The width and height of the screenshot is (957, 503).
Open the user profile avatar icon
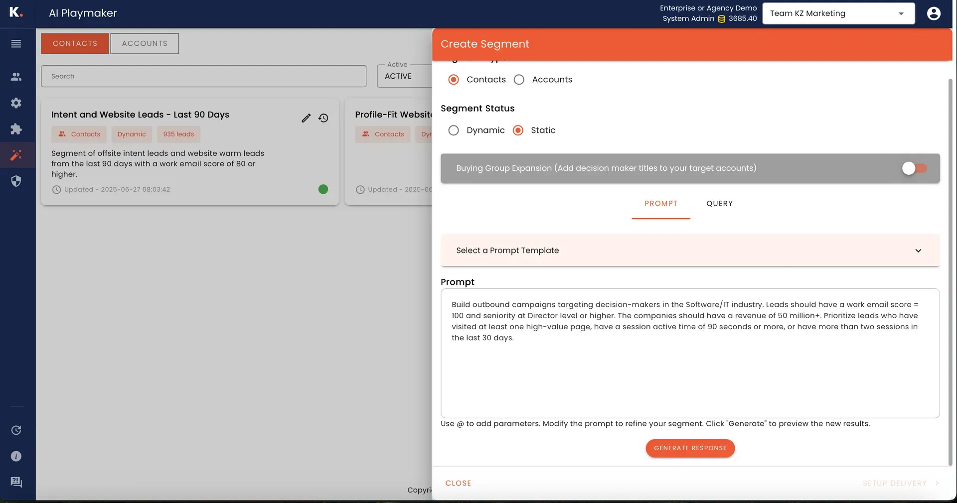click(x=933, y=13)
